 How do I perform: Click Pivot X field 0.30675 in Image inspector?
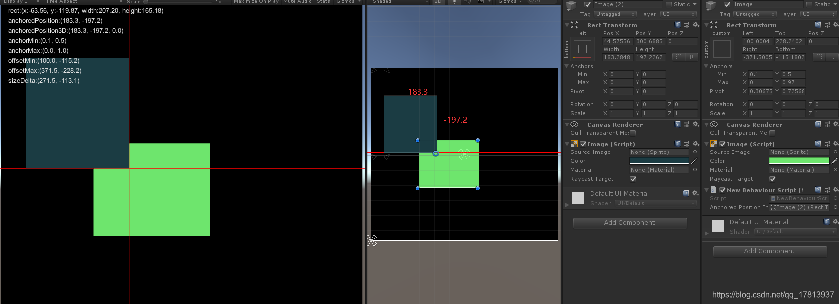(x=761, y=91)
